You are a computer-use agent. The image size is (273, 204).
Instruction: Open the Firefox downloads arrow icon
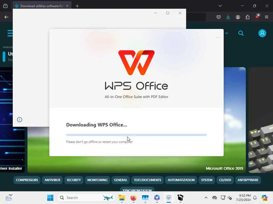pyautogui.click(x=228, y=17)
